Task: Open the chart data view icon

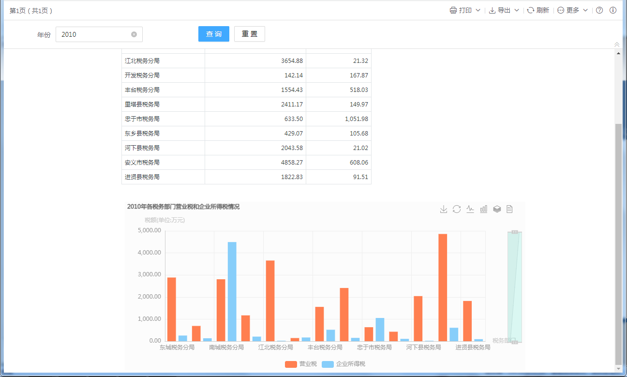Action: (x=509, y=209)
